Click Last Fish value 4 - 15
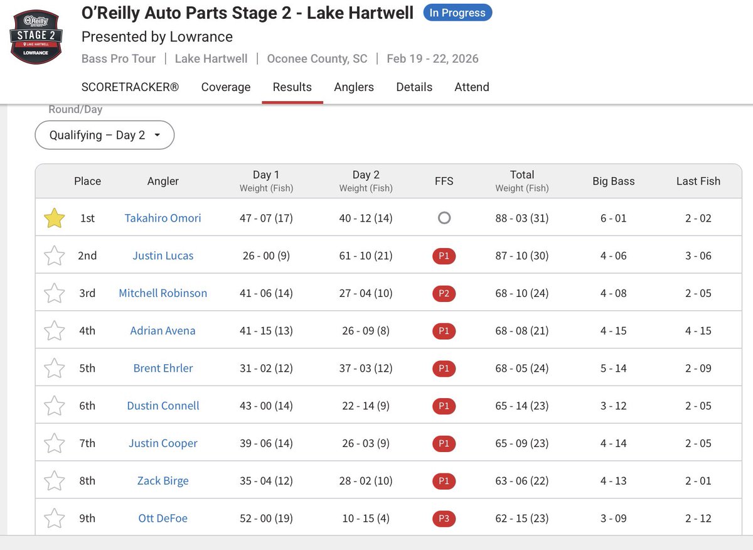The height and width of the screenshot is (550, 753). 698,331
